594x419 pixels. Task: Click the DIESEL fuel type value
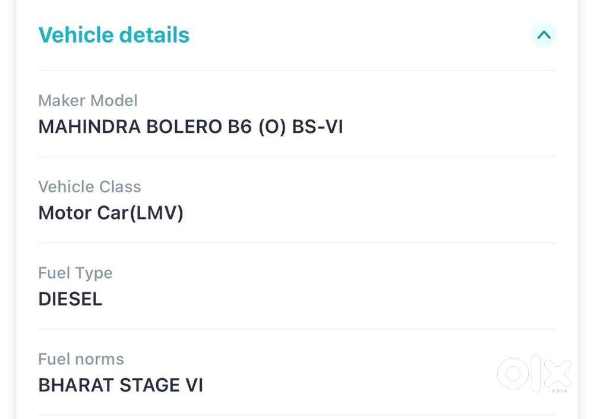(x=70, y=299)
